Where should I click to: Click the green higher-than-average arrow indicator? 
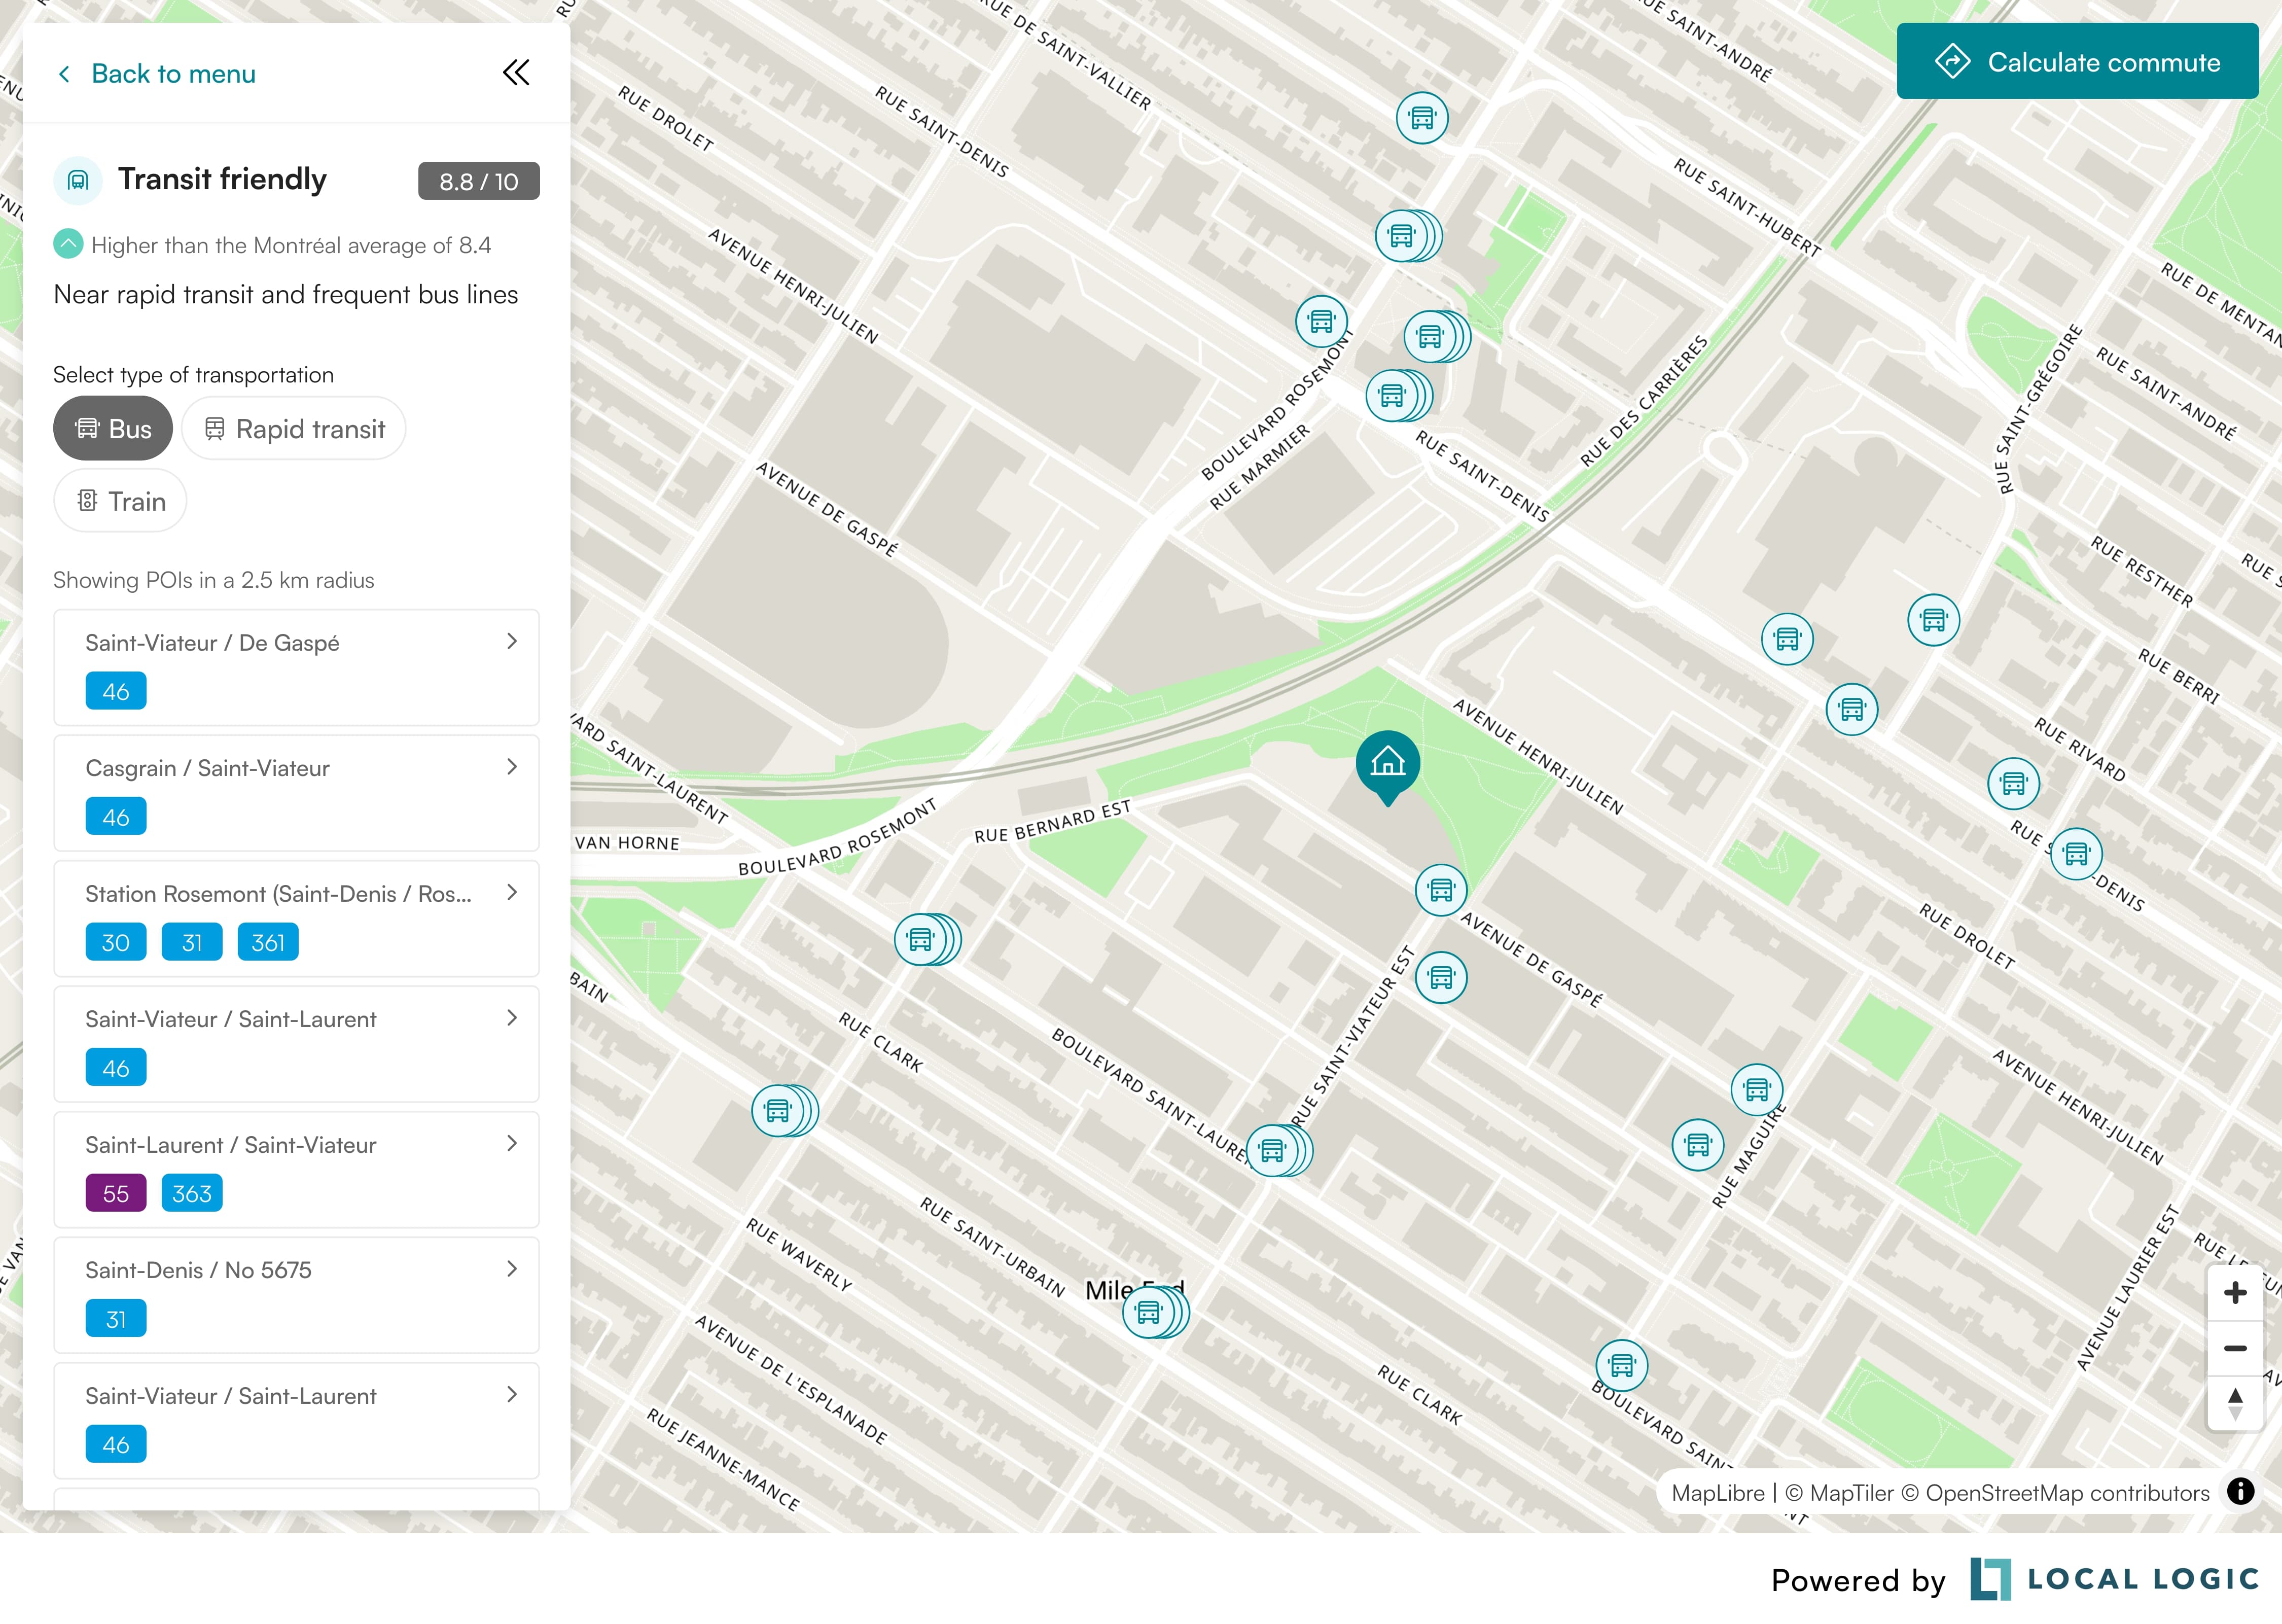(x=68, y=244)
